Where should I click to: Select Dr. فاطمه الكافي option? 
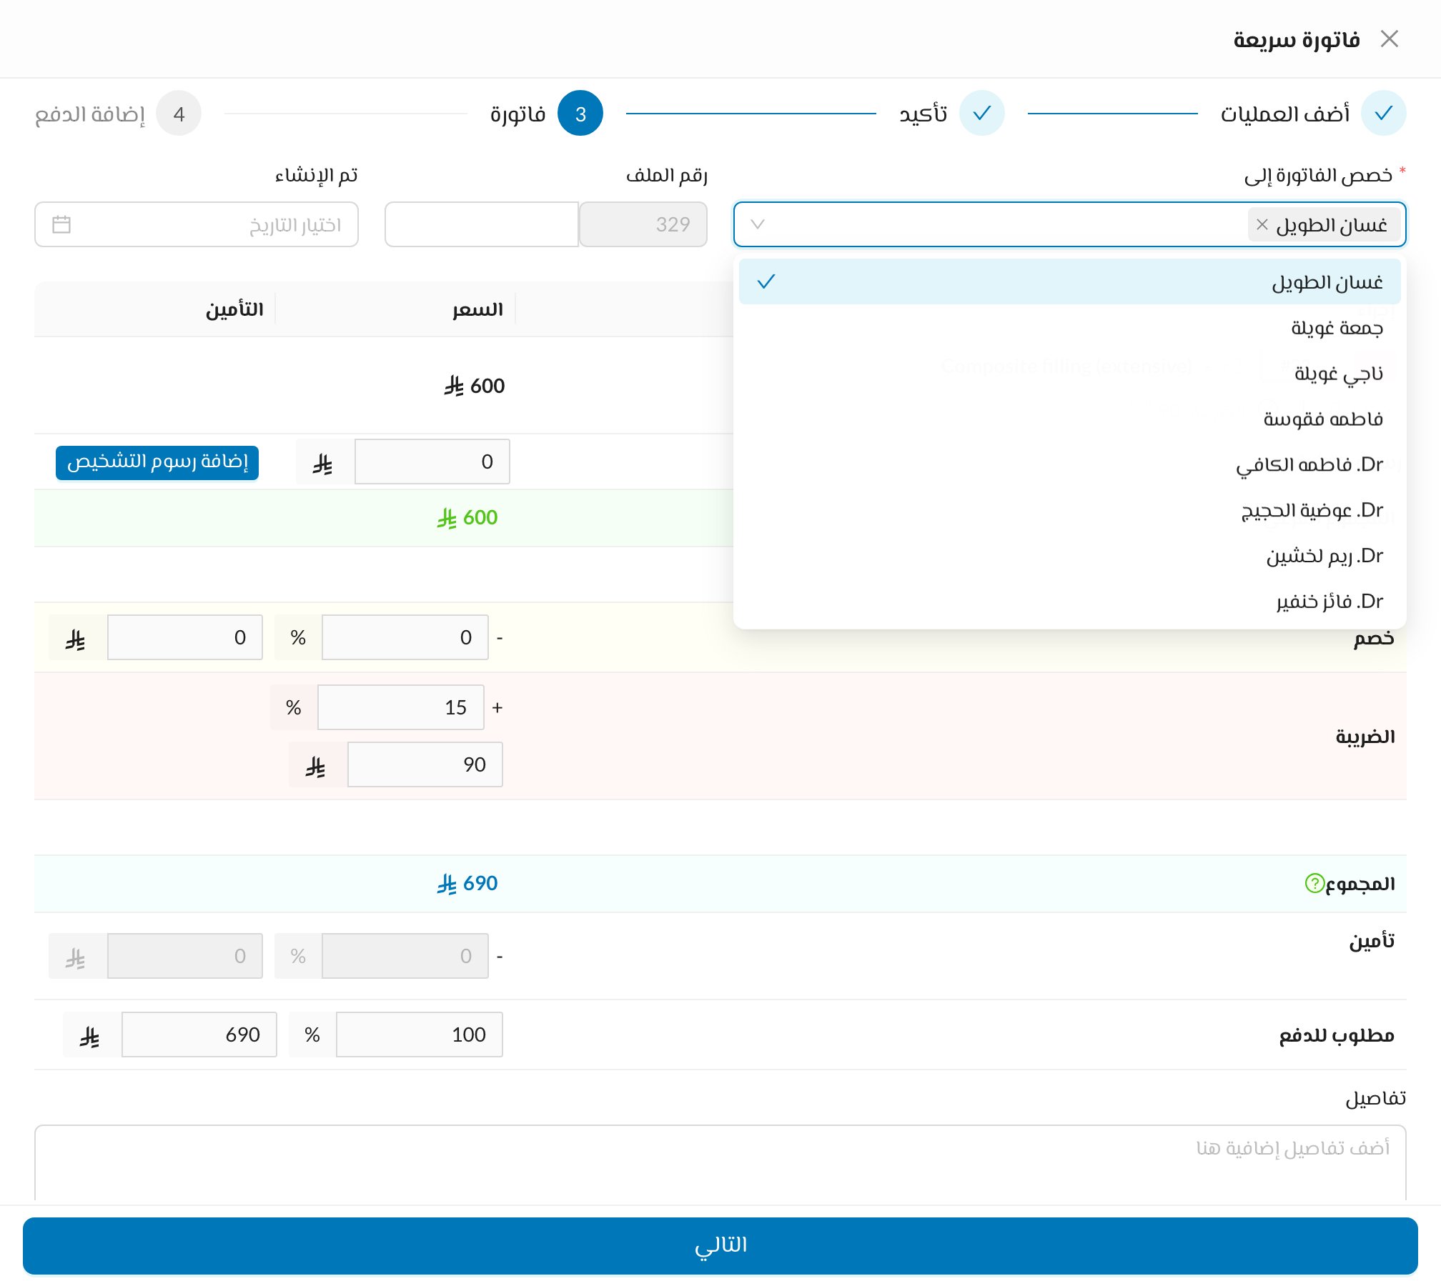(x=1069, y=464)
